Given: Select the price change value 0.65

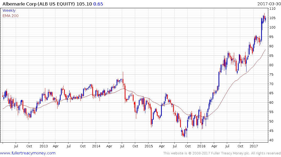Looking at the screenshot, I should coord(98,4).
